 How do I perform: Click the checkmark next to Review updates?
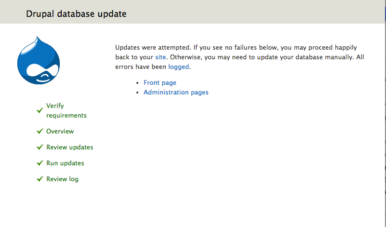pos(40,147)
